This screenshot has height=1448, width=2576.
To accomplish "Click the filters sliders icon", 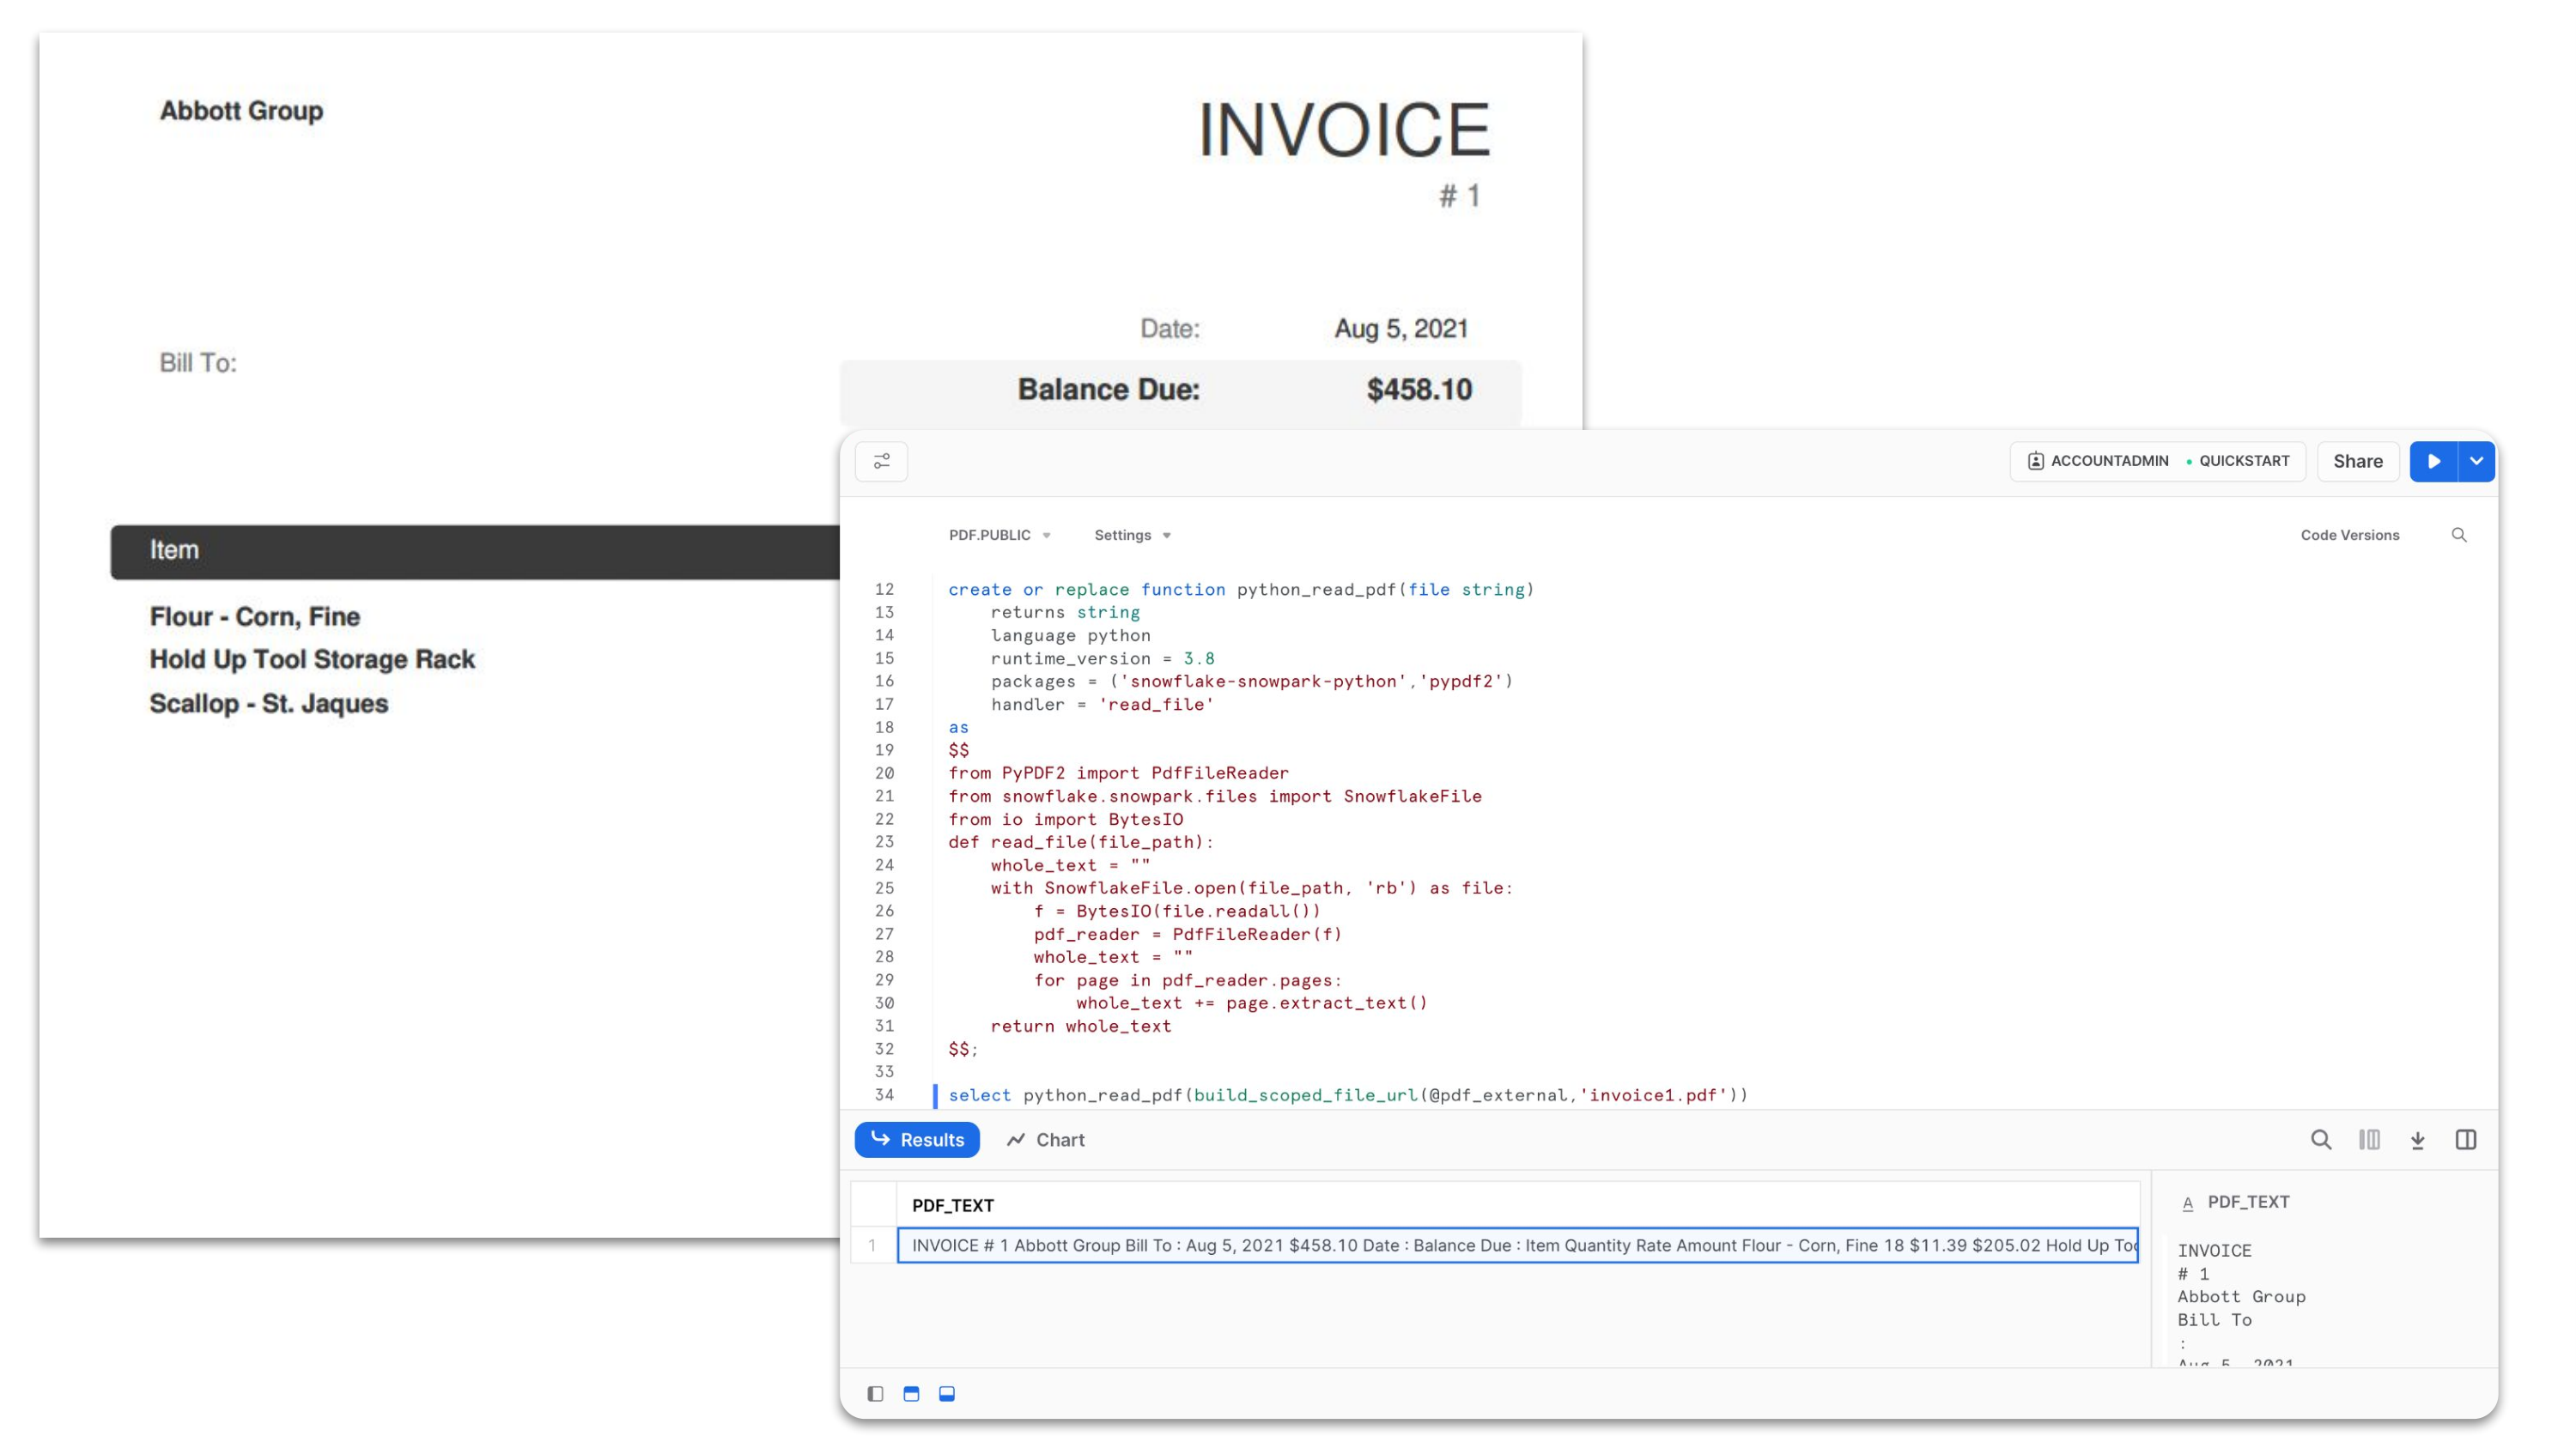I will point(881,461).
